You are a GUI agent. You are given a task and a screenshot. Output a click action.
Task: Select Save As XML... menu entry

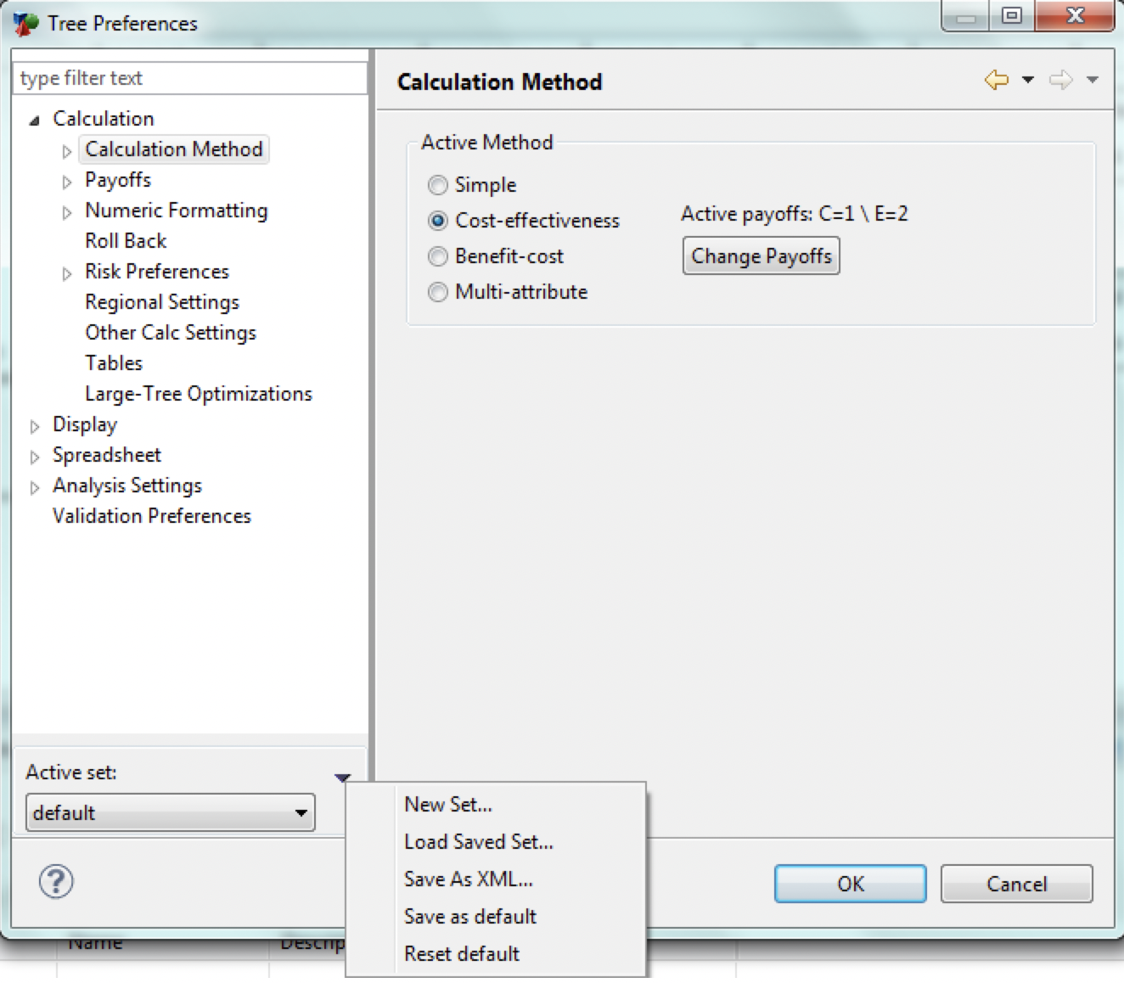(x=468, y=879)
